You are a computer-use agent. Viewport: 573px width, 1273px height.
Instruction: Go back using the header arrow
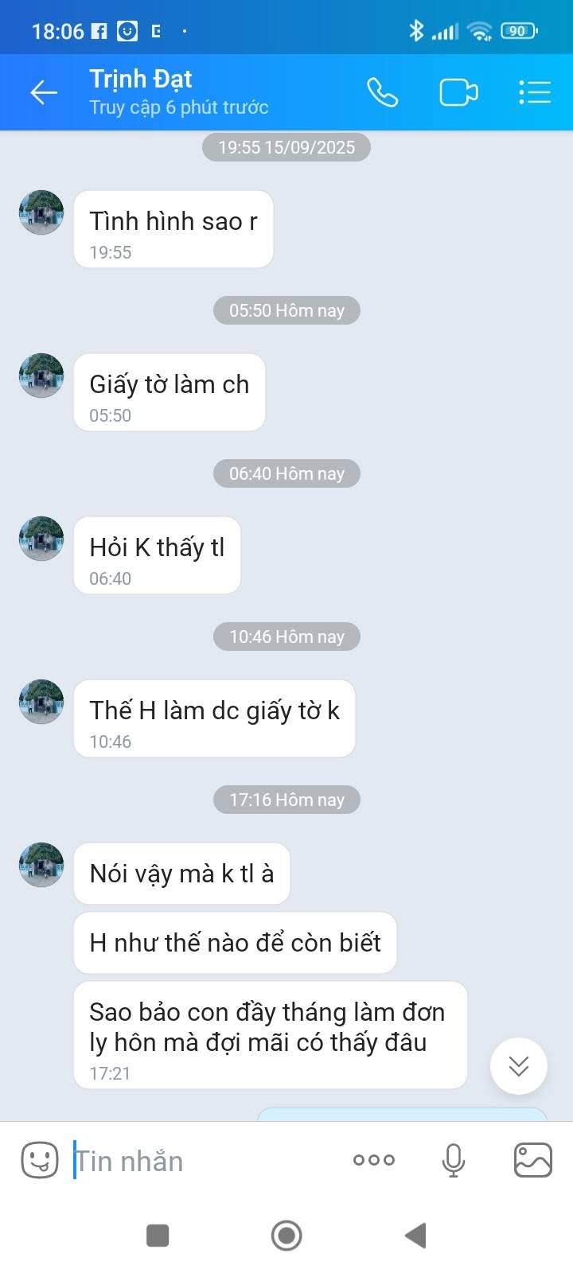[44, 92]
